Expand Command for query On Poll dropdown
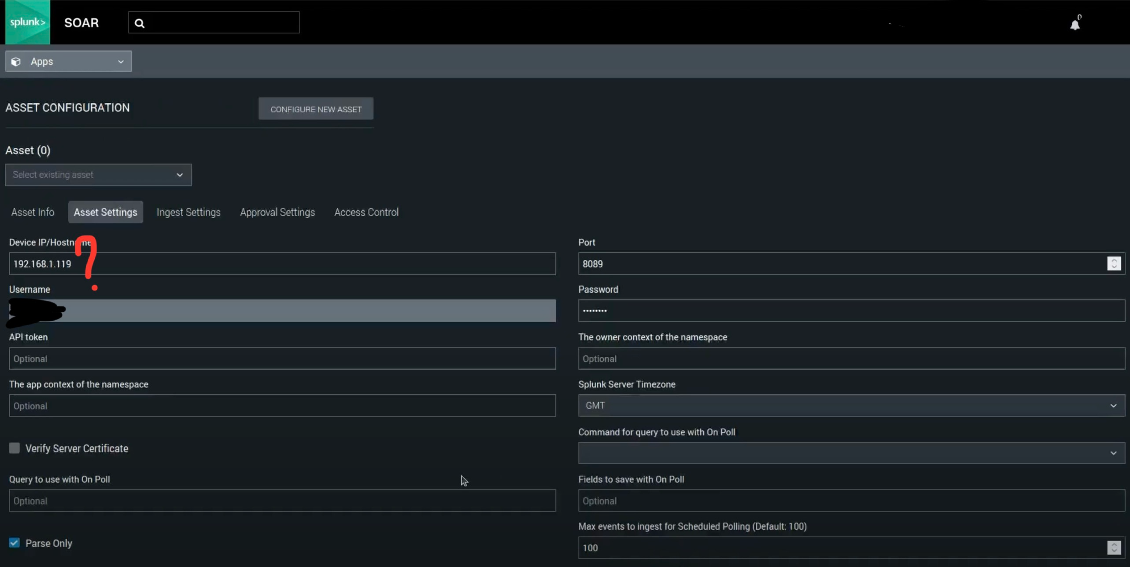The height and width of the screenshot is (567, 1130). [851, 453]
